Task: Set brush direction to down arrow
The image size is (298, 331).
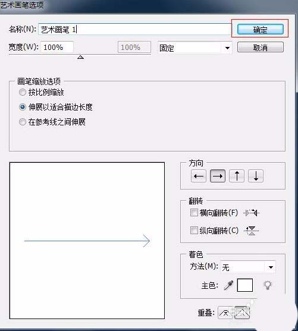Action: point(256,176)
